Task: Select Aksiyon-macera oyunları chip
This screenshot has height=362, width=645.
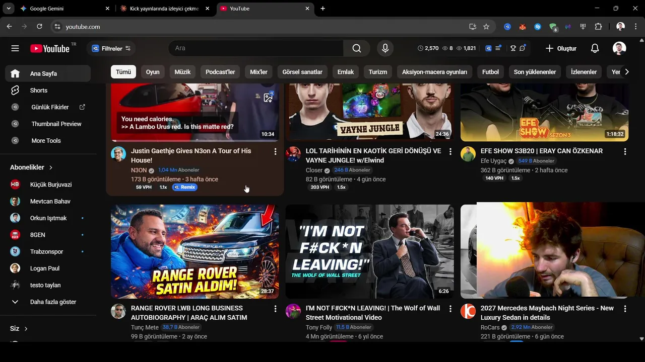Action: [434, 72]
